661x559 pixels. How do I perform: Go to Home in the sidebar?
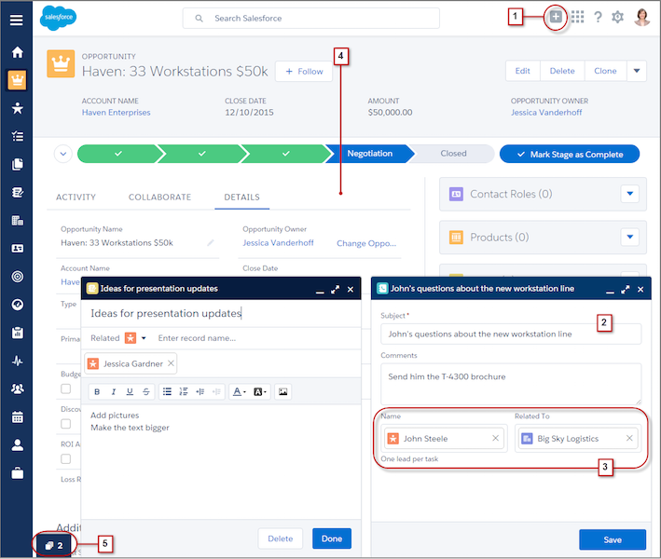point(18,52)
